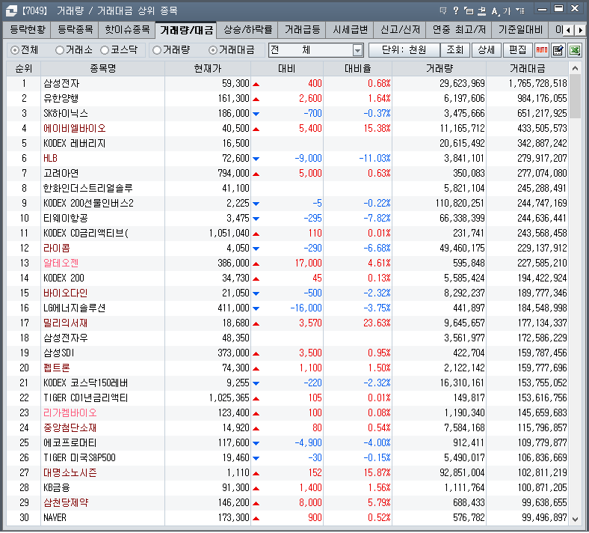Switch to the 연중 최고/저 tab
Viewport: 589px width, 533px height.
(x=459, y=30)
